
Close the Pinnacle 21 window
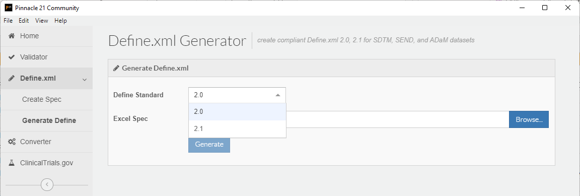(x=568, y=8)
